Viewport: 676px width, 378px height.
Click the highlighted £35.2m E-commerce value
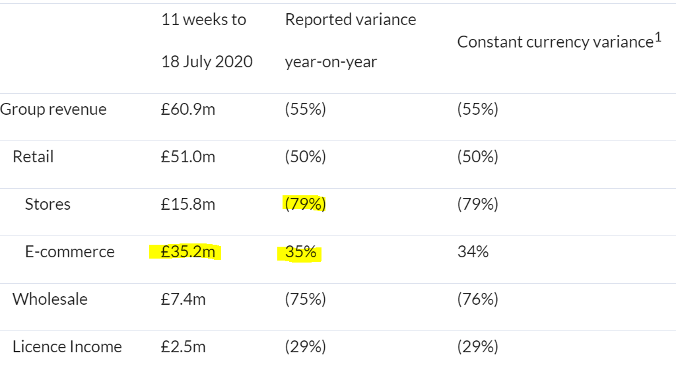188,252
